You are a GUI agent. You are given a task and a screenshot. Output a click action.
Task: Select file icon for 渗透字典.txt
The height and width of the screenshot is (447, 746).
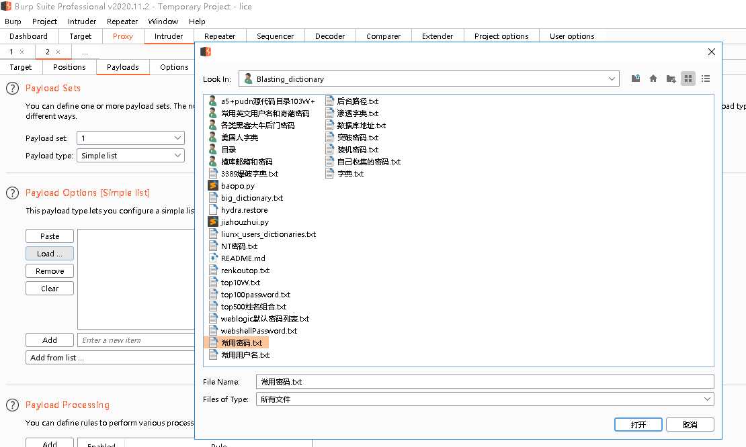[x=330, y=113]
